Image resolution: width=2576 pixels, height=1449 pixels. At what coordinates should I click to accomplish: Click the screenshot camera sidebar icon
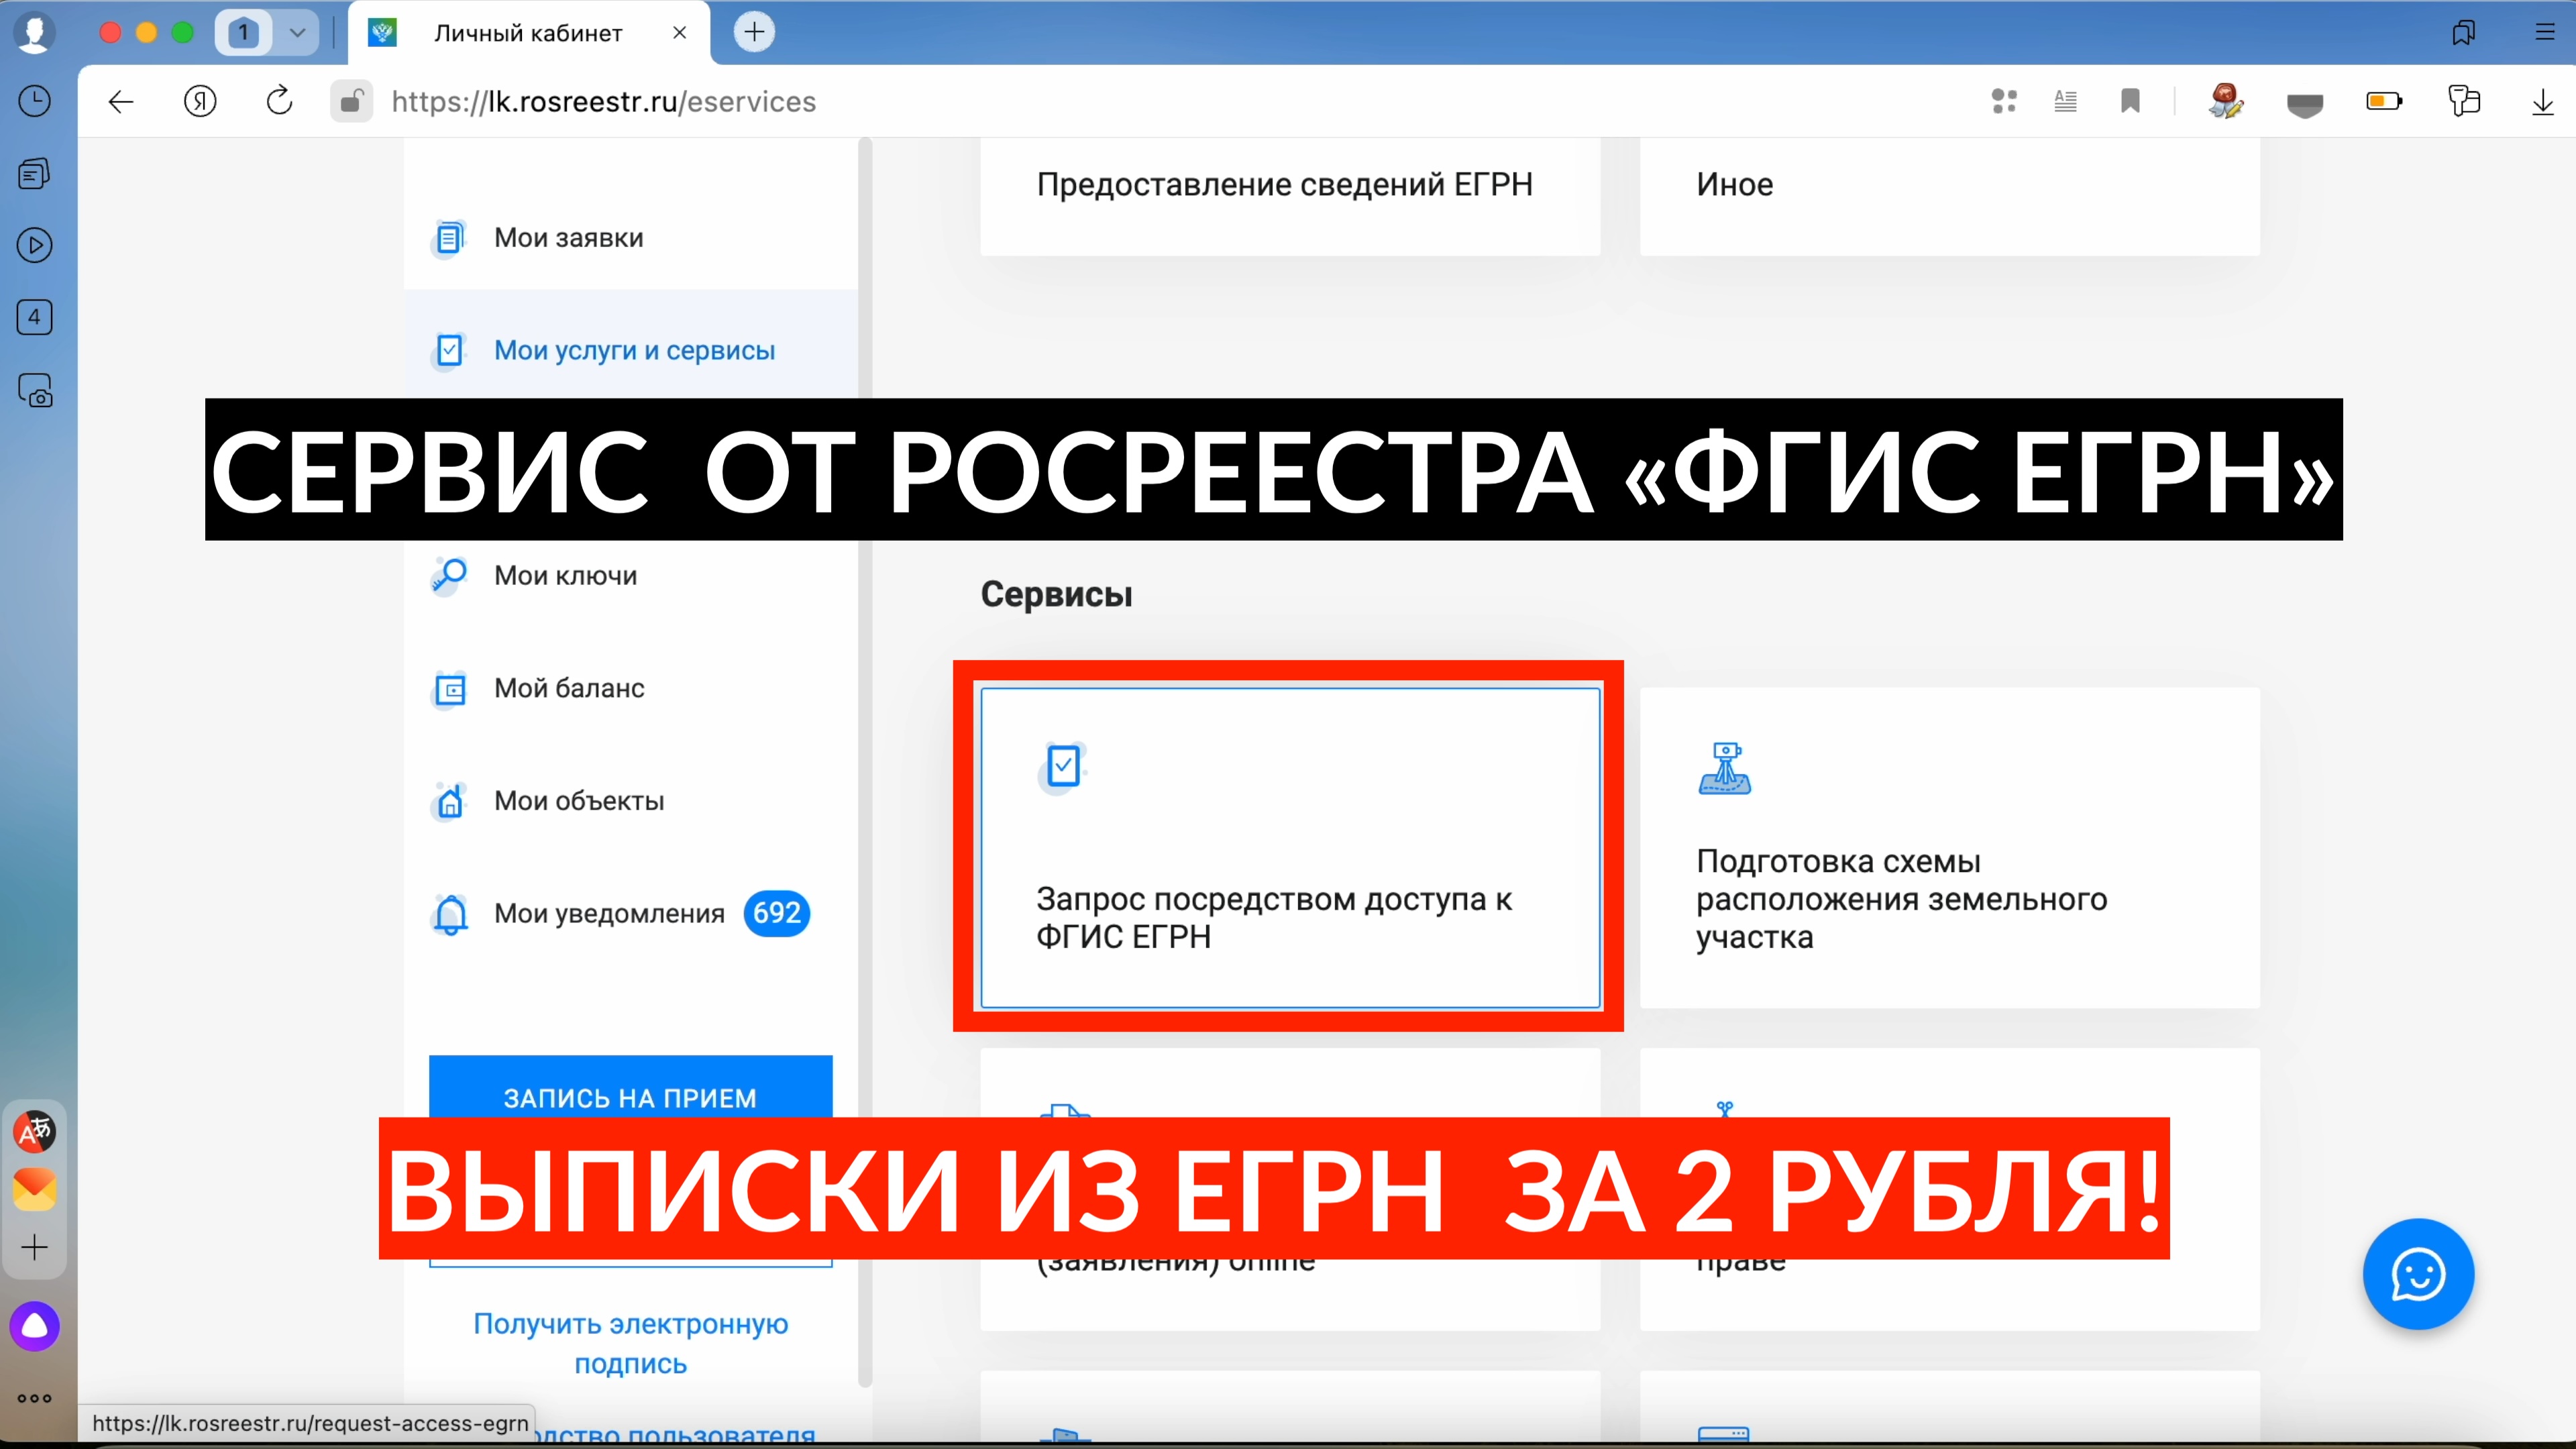pyautogui.click(x=35, y=390)
